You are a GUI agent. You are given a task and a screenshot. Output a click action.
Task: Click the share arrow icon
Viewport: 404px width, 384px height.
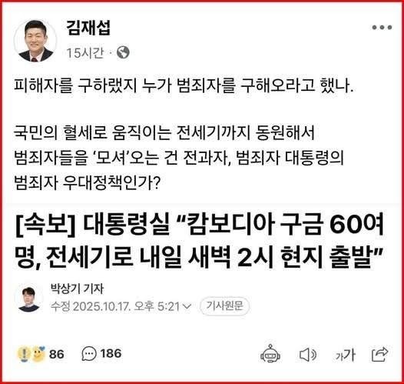380,354
